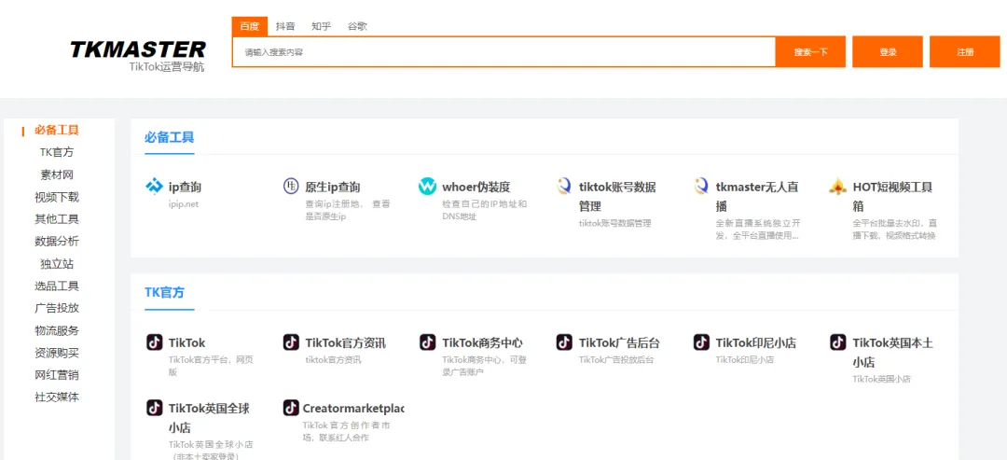Open 广告投放 sidebar category
The image size is (1007, 460).
57,309
